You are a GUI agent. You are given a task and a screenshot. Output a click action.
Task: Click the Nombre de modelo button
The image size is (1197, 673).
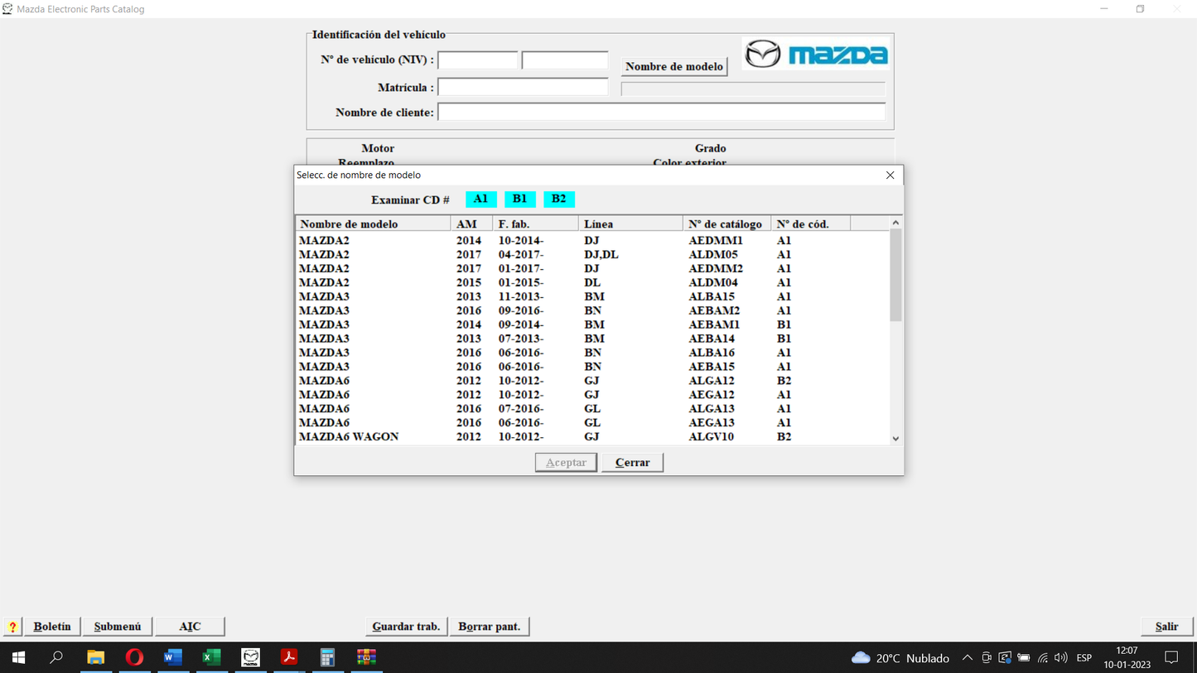(674, 66)
